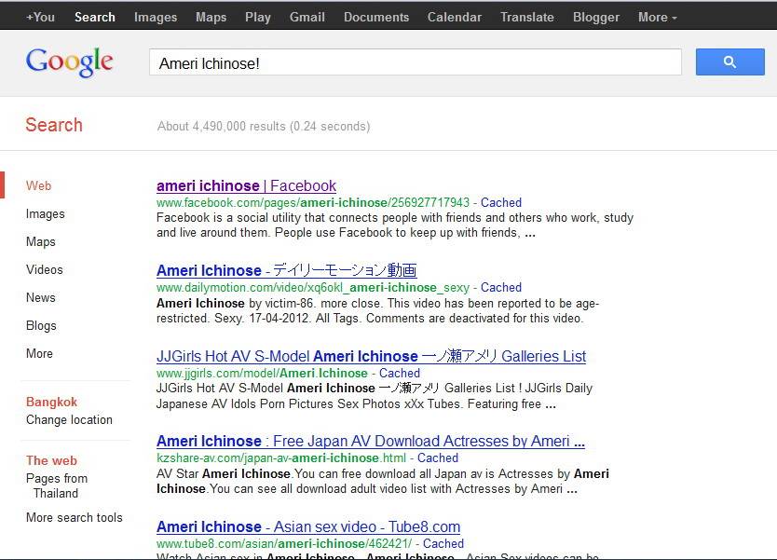Filter results by Images in sidebar

[45, 214]
